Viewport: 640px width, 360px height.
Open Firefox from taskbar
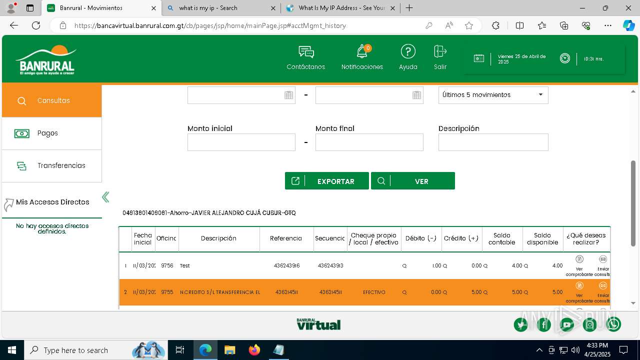point(254,350)
